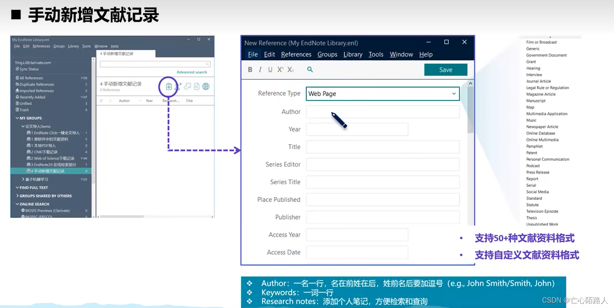Click the Sync Status icon
Screen dimensions: 614x308
[x=17, y=69]
